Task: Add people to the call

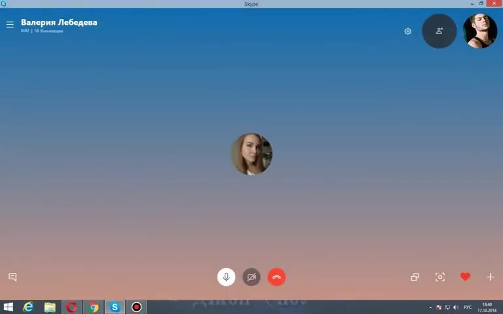Action: tap(439, 31)
